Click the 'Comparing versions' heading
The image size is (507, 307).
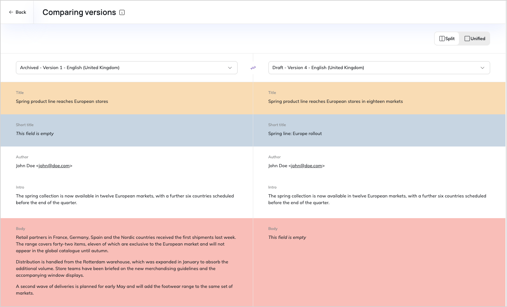(x=79, y=12)
